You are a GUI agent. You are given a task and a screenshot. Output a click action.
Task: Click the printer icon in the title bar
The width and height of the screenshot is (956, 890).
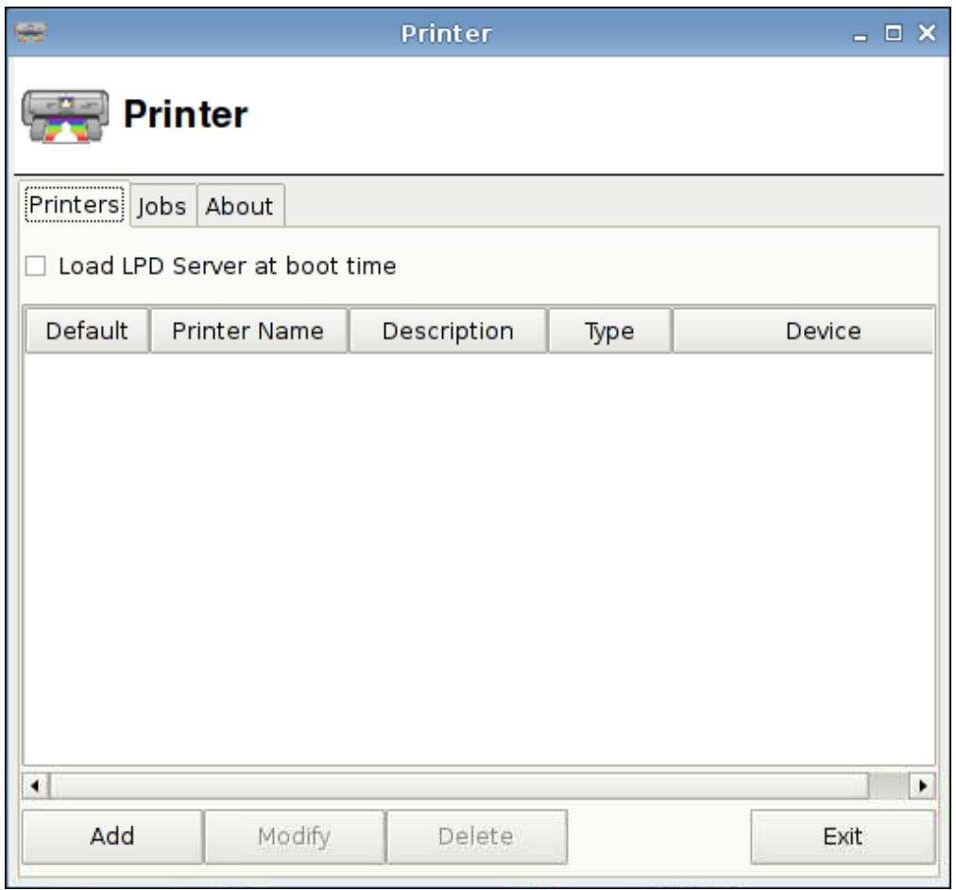[x=30, y=32]
